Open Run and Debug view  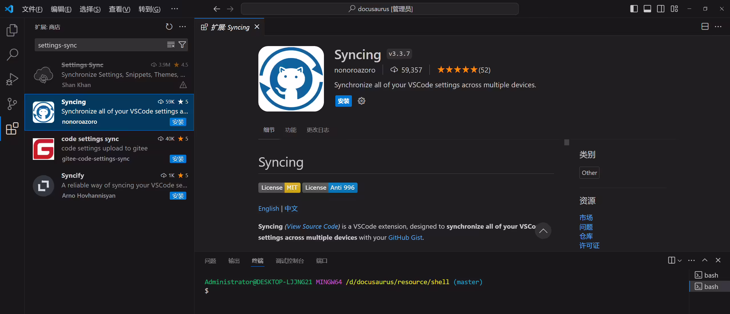[x=12, y=79]
